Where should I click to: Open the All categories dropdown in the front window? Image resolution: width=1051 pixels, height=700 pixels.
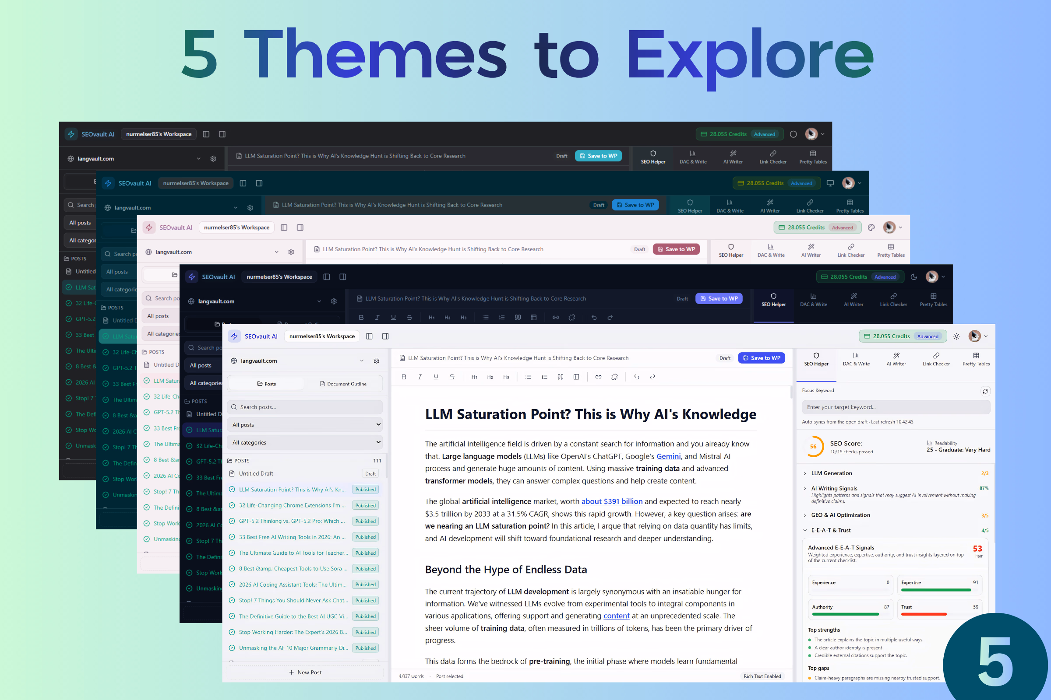(x=305, y=442)
